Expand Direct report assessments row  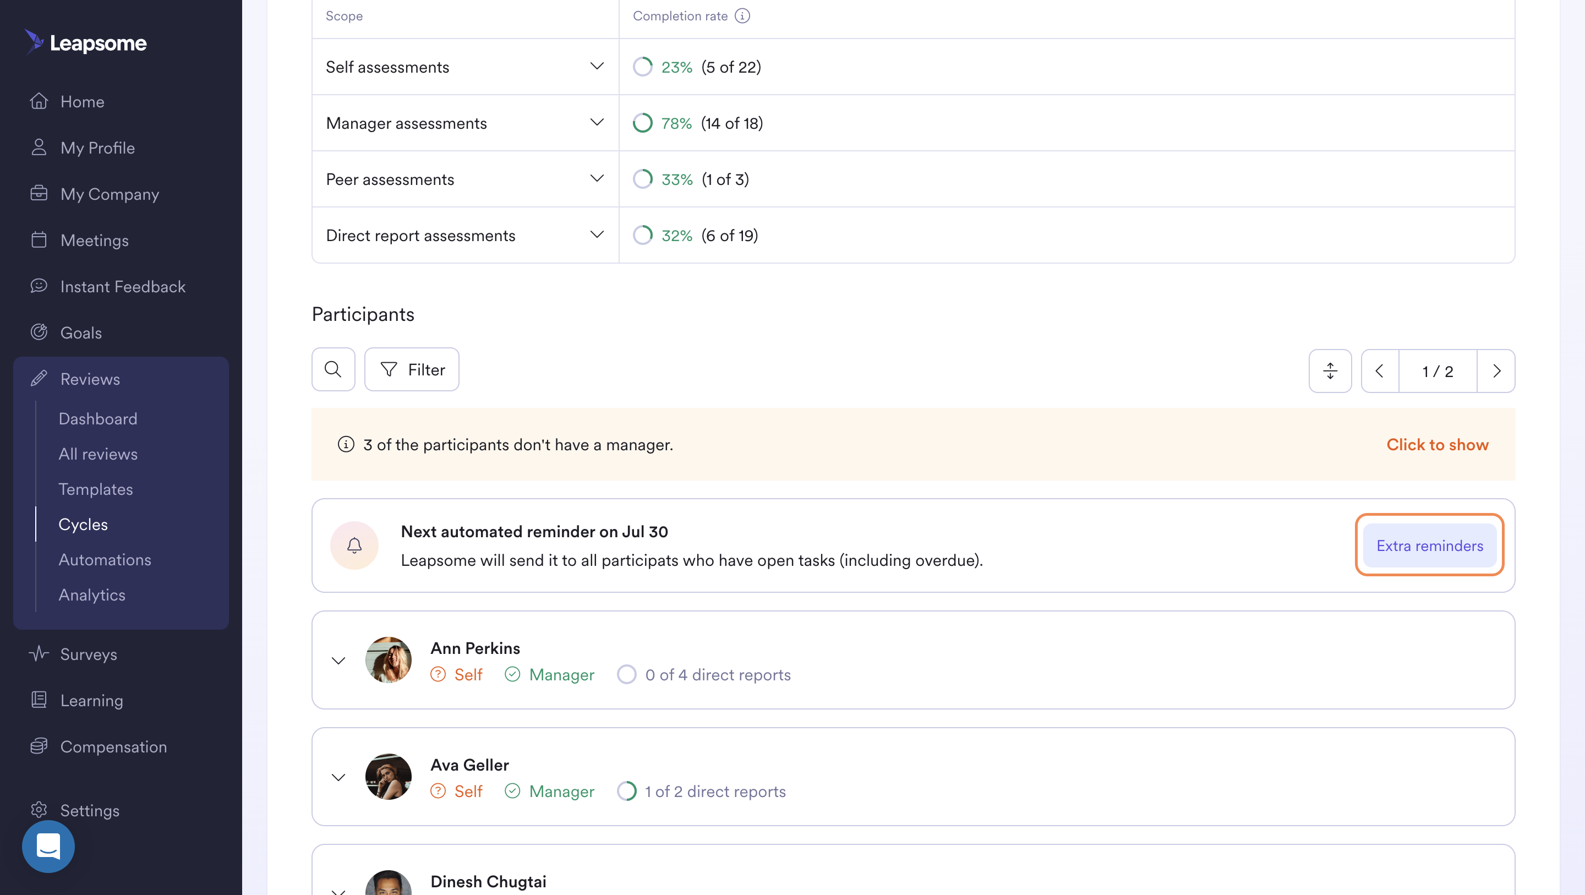point(596,234)
